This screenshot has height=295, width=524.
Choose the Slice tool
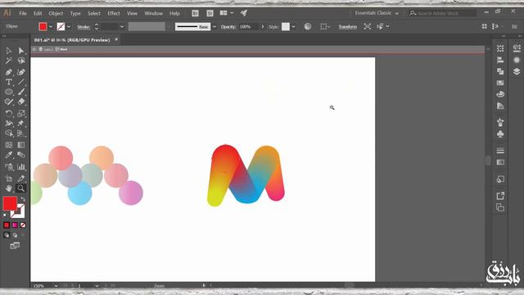[x=21, y=179]
